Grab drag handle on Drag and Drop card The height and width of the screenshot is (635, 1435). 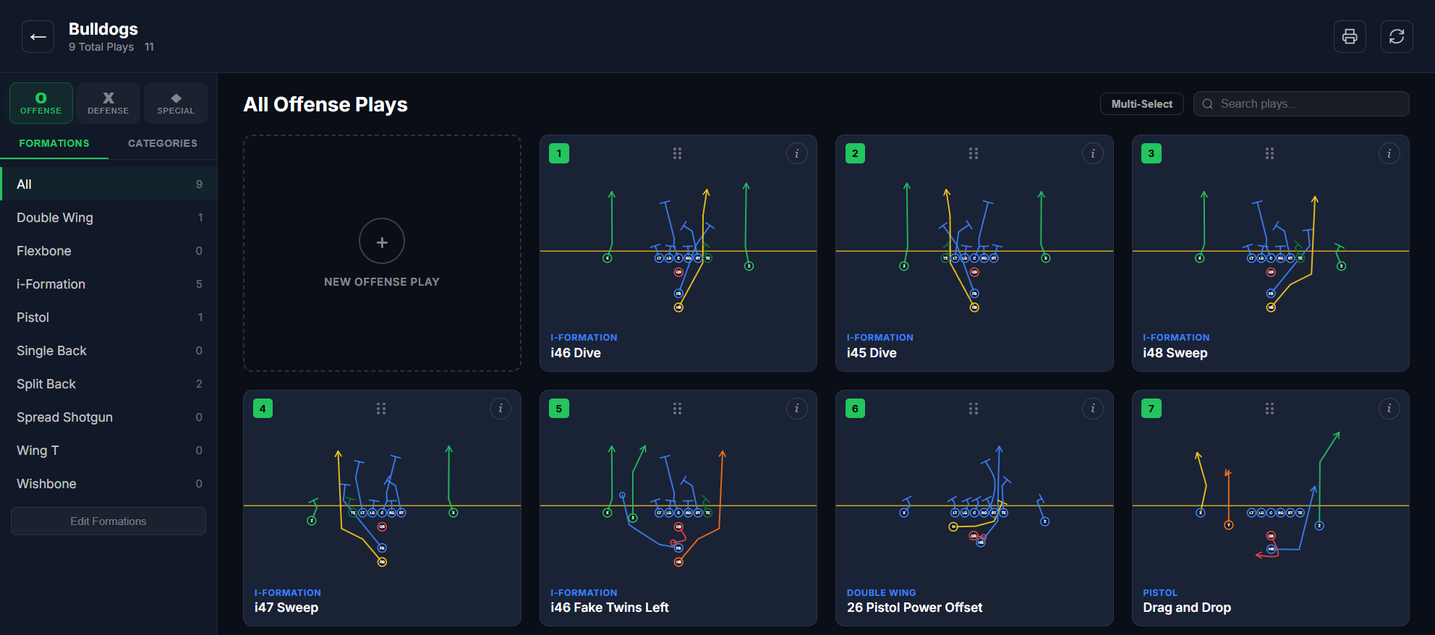1269,409
